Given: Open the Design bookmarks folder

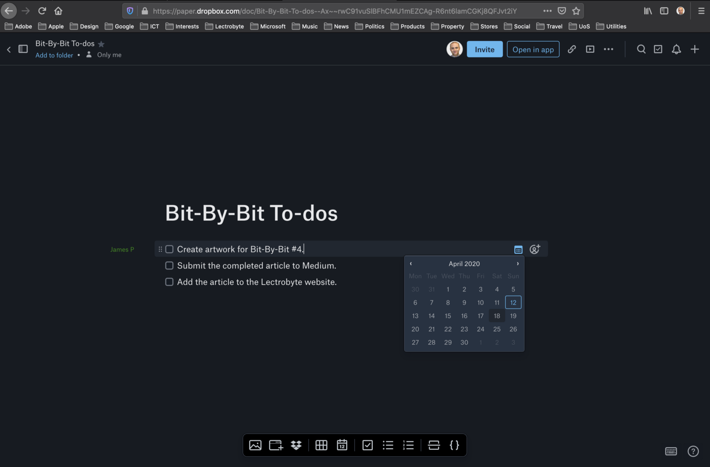Looking at the screenshot, I should [84, 26].
